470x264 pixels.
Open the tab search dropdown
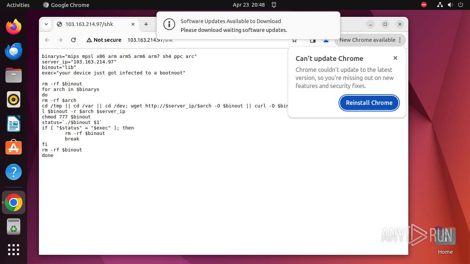coord(46,24)
